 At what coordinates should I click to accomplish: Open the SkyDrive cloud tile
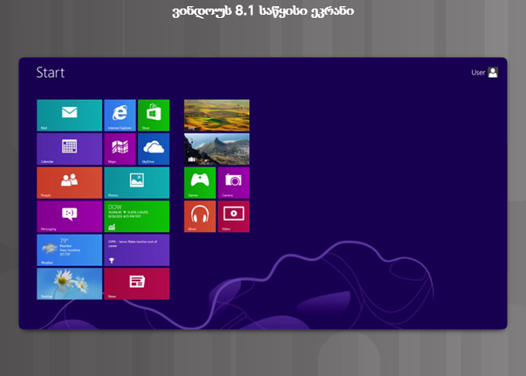[x=154, y=149]
